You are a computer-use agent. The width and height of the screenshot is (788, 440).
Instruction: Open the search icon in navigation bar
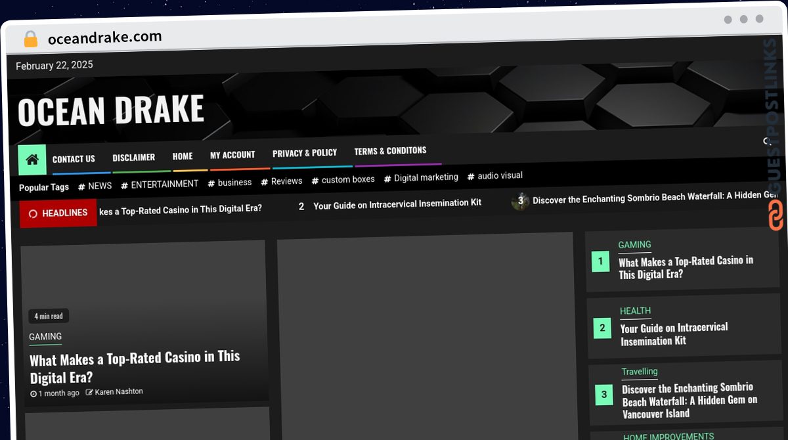(x=766, y=141)
